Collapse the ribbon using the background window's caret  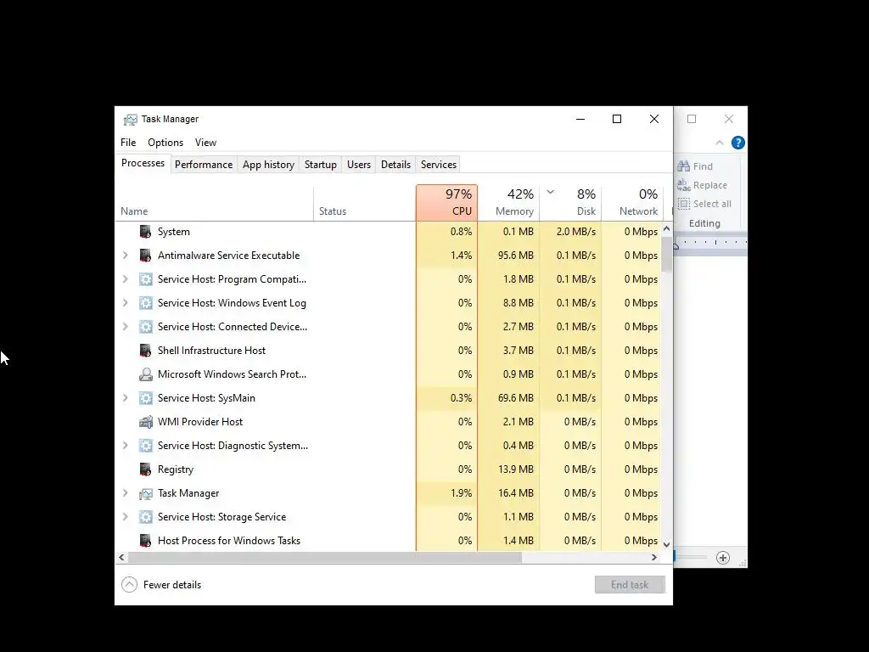pyautogui.click(x=720, y=143)
